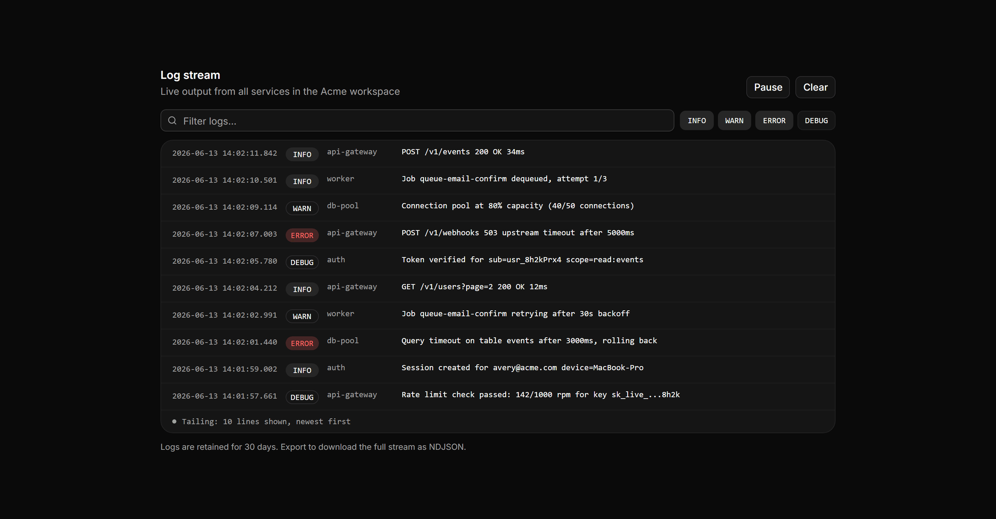Focus the Filter logs input field
996x519 pixels.
(x=417, y=121)
